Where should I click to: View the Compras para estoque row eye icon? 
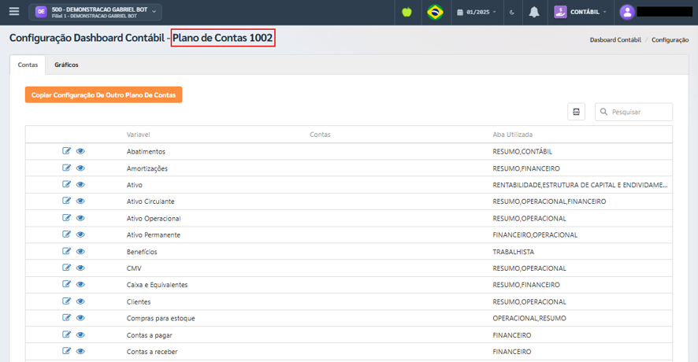pos(80,317)
